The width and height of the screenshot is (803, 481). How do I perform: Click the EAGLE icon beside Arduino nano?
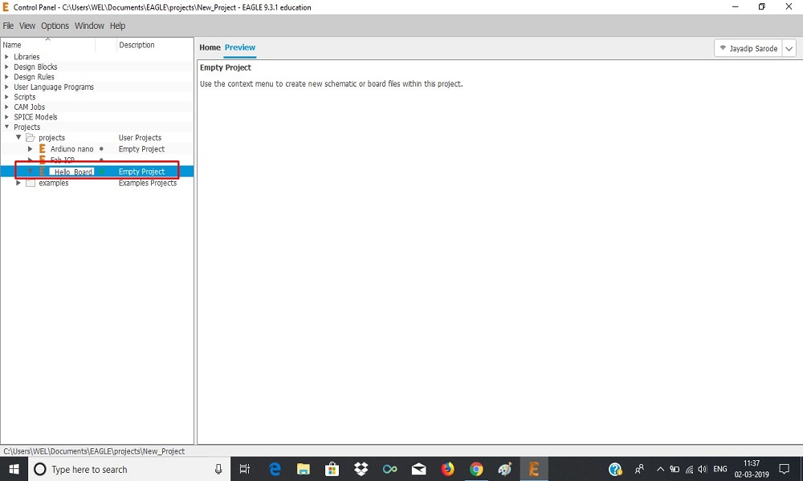coord(43,149)
